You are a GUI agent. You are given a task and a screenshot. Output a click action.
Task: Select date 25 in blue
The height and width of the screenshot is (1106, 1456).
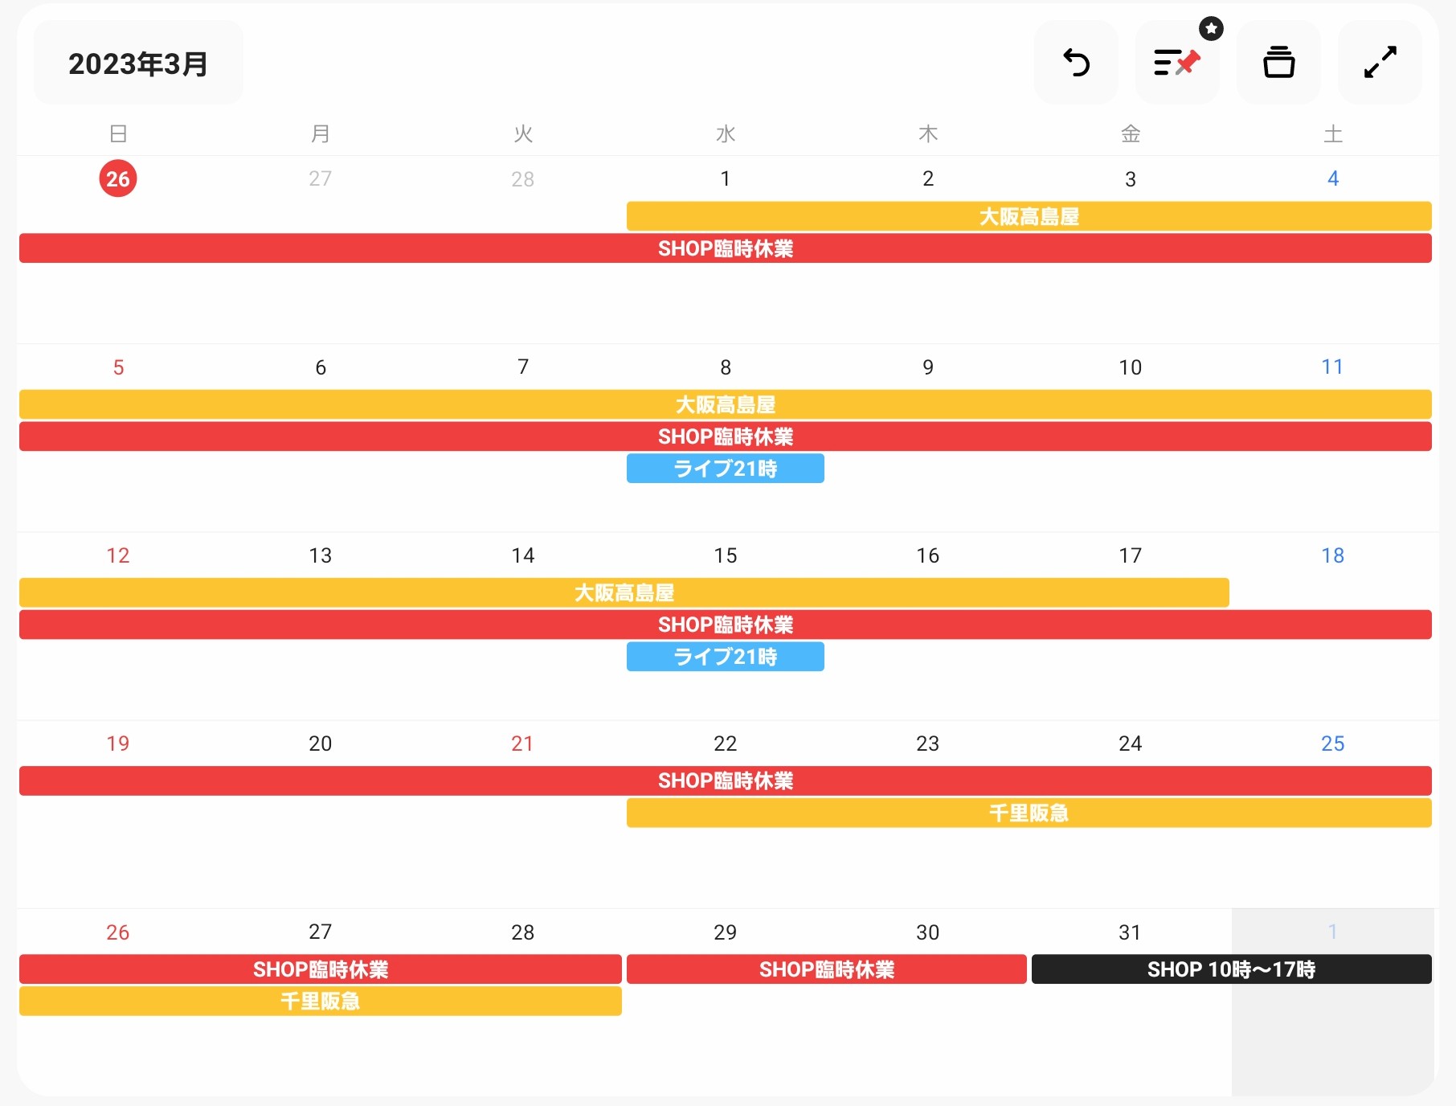coord(1333,743)
